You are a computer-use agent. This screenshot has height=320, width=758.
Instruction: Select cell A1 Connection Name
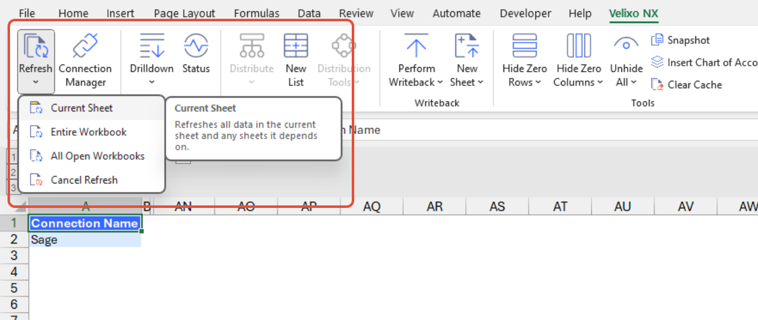click(85, 224)
